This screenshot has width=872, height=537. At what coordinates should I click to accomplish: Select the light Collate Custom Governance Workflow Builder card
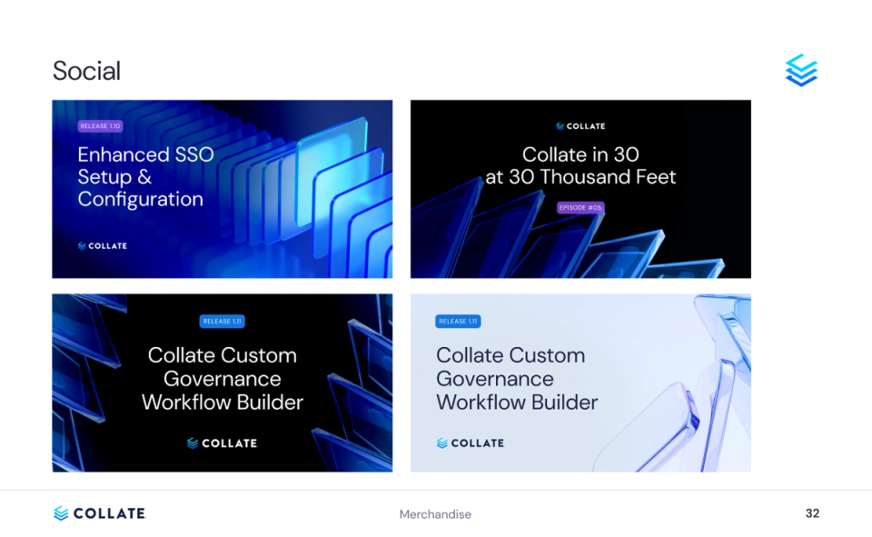(x=580, y=383)
